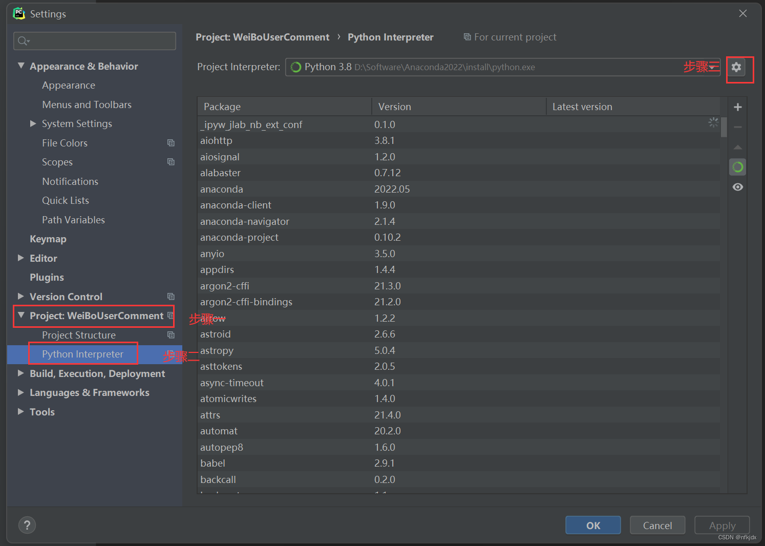Image resolution: width=765 pixels, height=546 pixels.
Task: Sort by the Version column header
Action: pyautogui.click(x=459, y=107)
